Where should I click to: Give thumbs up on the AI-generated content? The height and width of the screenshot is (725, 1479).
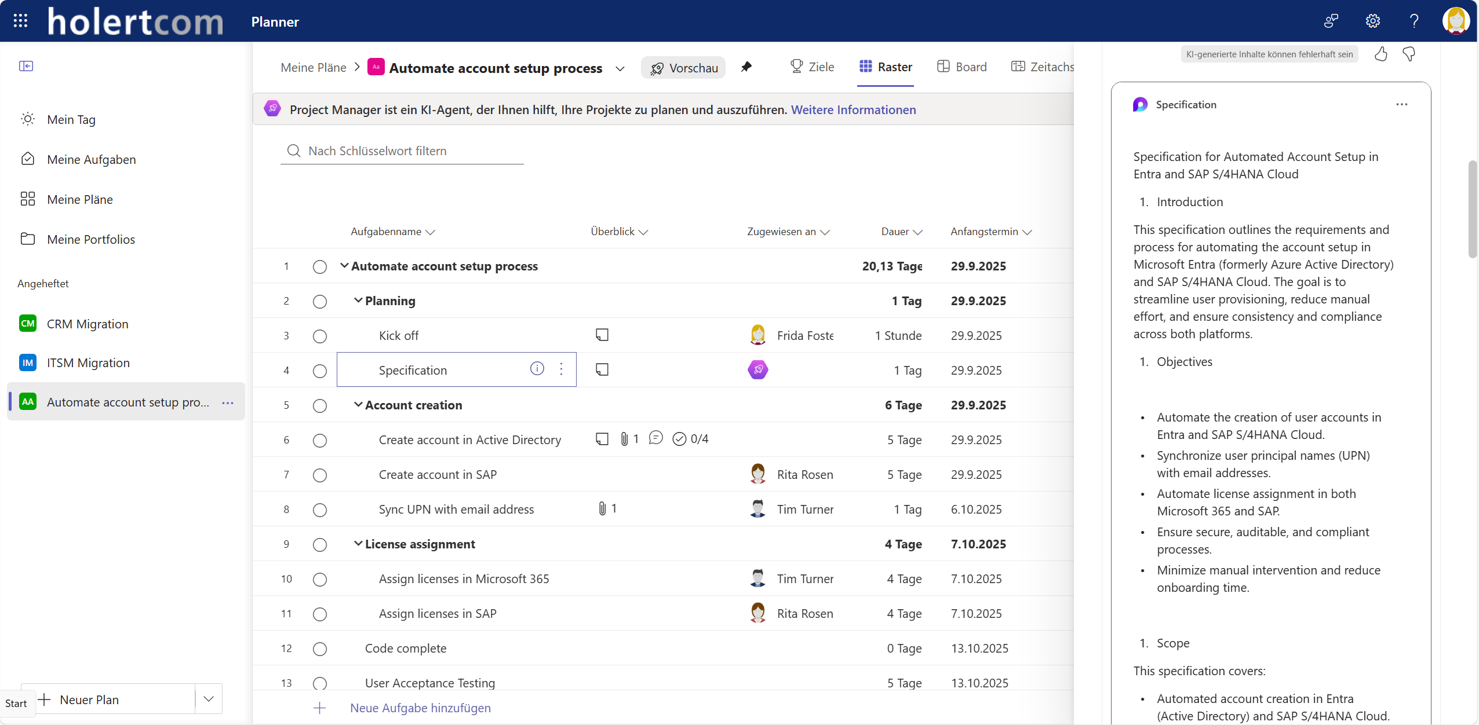point(1381,54)
